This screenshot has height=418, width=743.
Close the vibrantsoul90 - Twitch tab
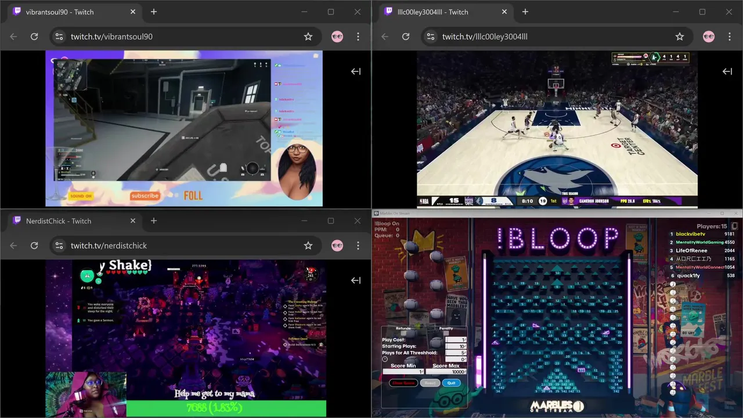point(133,12)
